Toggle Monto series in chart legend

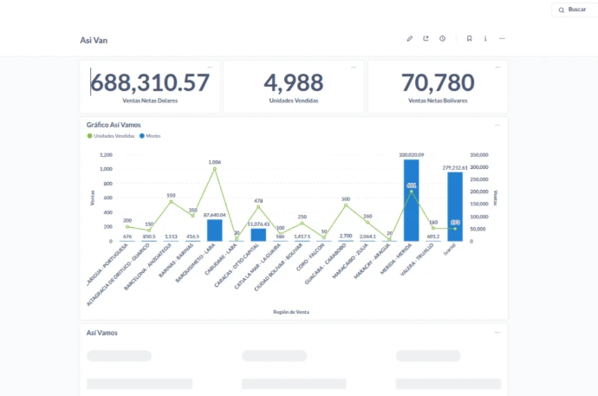[x=153, y=136]
